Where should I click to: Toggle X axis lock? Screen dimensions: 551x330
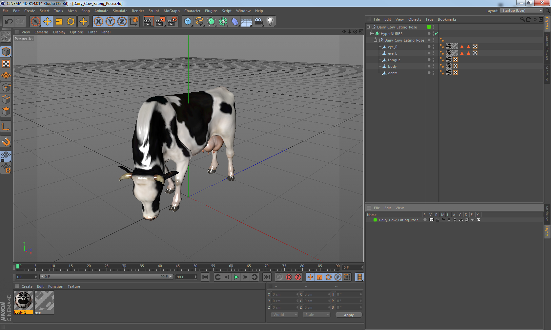point(98,22)
